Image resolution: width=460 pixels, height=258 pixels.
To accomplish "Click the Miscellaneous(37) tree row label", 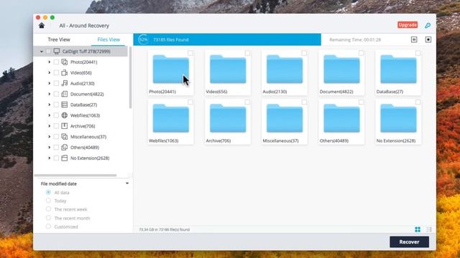I will pos(88,137).
